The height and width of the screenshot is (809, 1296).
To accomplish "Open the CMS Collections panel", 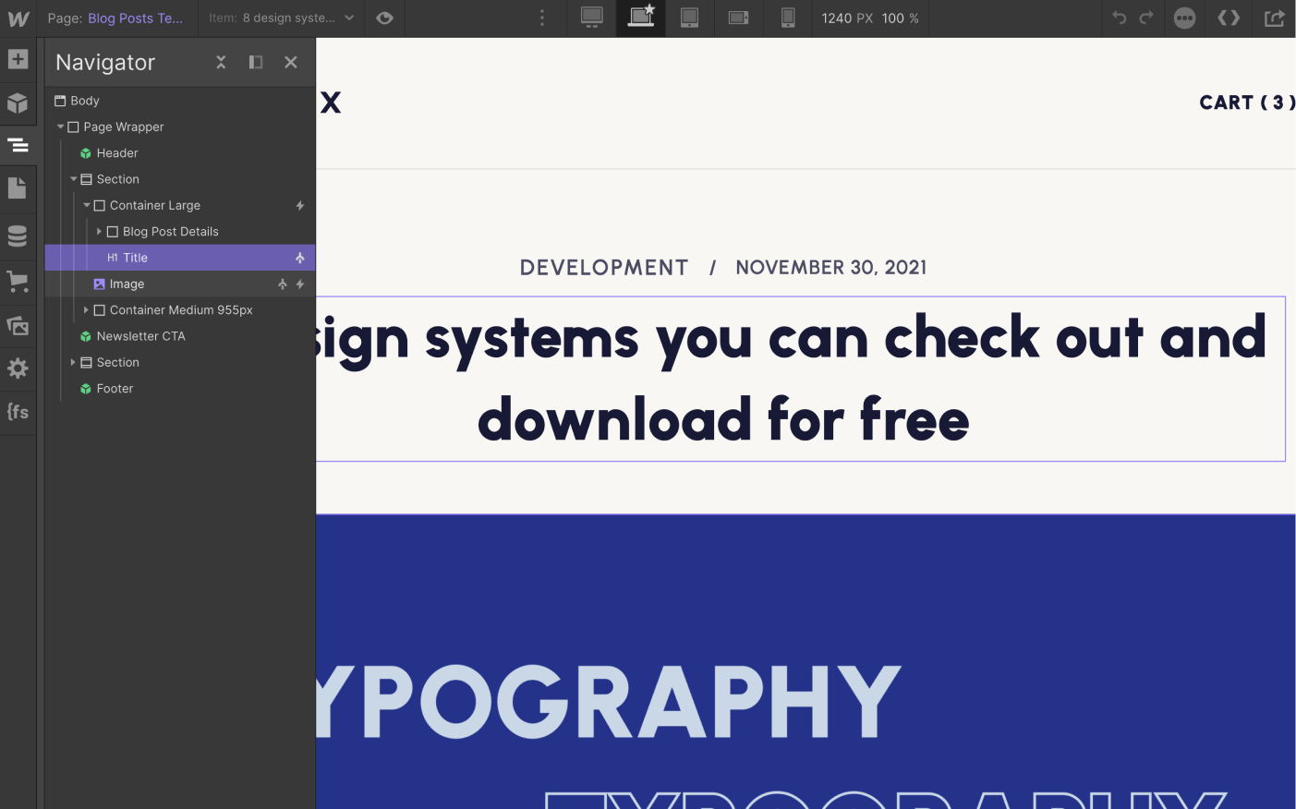I will [18, 236].
